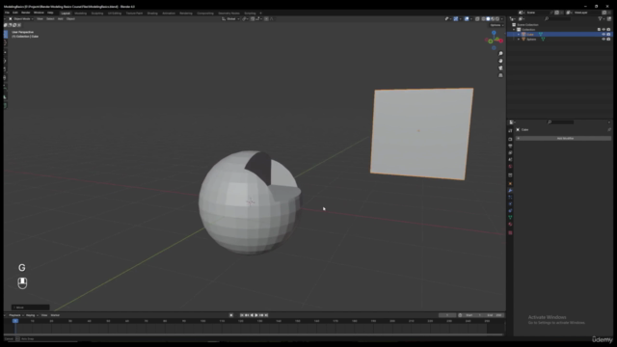
Task: Disable Sphere in renders via camera icon
Action: point(608,40)
